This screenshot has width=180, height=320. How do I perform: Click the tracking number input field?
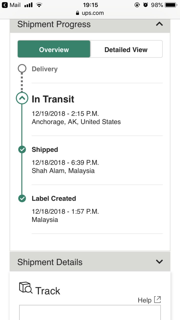point(90,312)
